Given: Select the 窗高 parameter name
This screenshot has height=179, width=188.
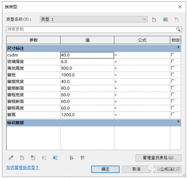Looking at the screenshot, I should pos(33,115).
